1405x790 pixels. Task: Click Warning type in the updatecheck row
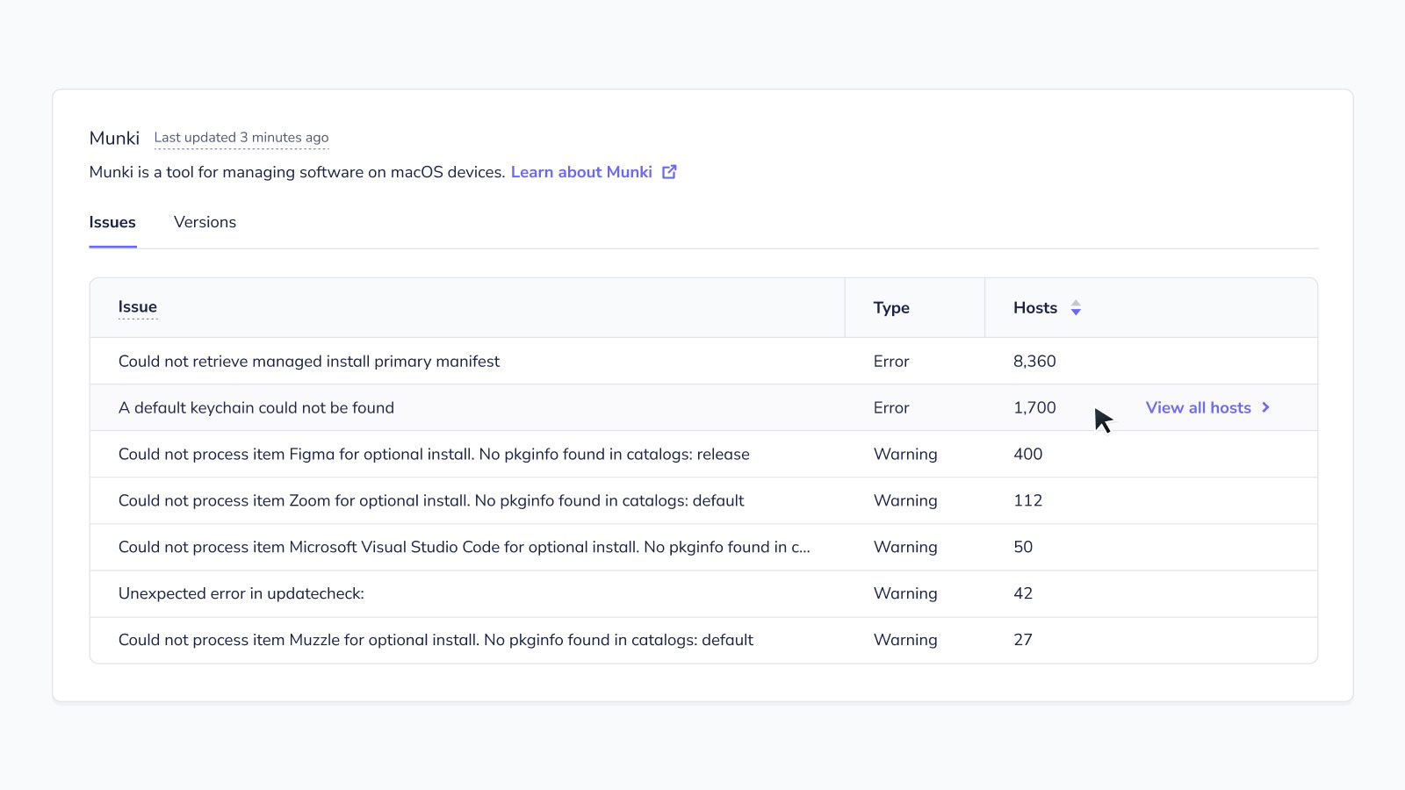tap(905, 593)
